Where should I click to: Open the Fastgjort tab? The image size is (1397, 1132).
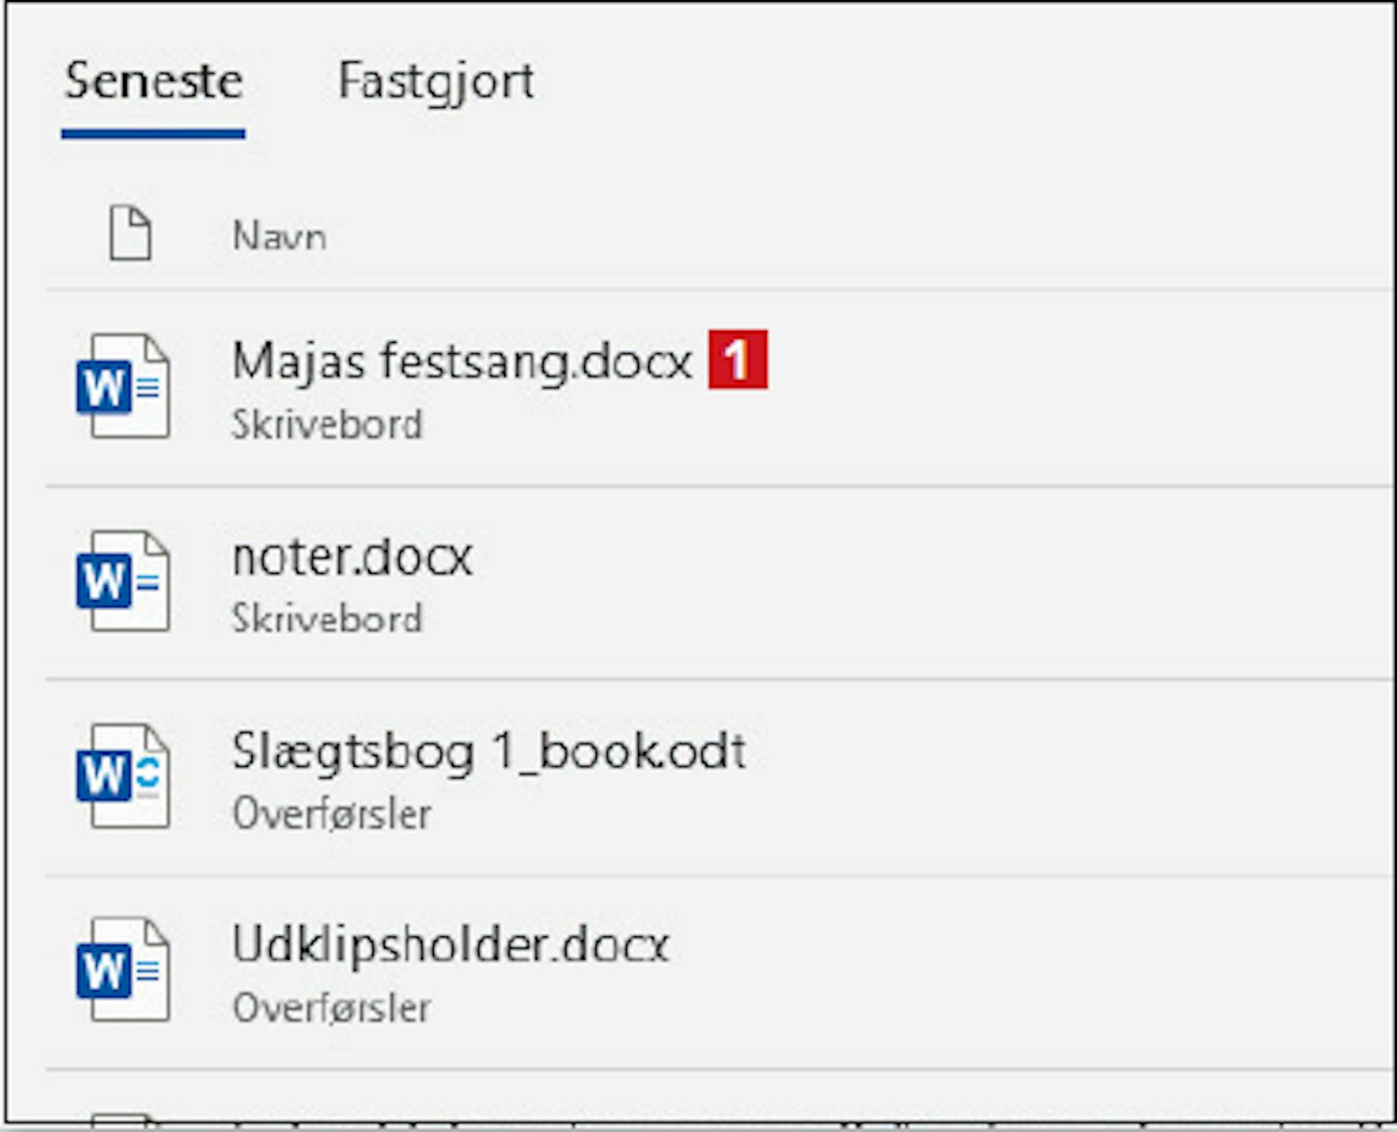tap(436, 81)
